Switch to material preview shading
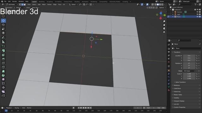 click(160, 4)
